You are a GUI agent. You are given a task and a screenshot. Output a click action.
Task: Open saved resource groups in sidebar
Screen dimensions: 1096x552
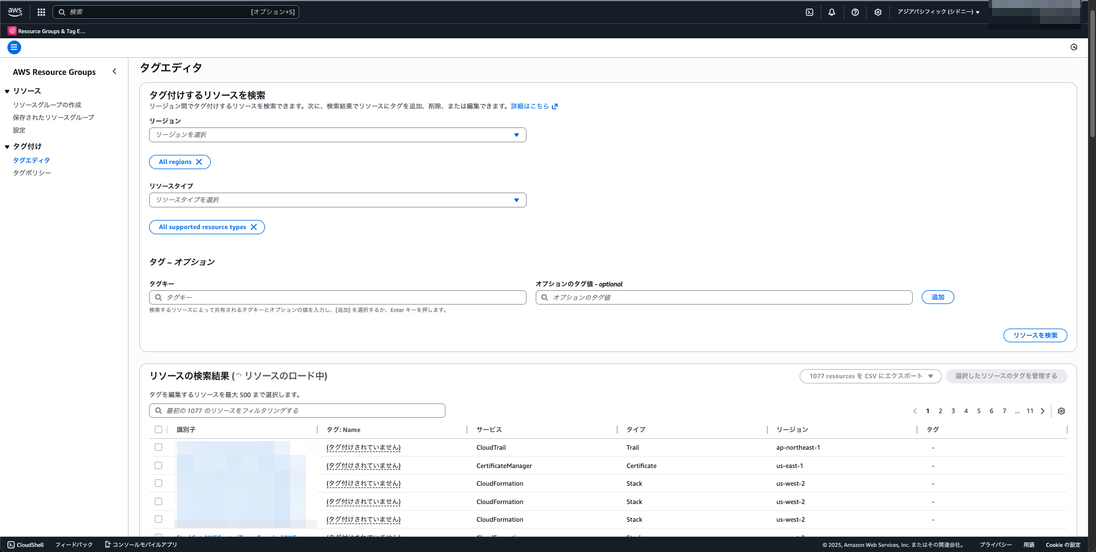(53, 118)
